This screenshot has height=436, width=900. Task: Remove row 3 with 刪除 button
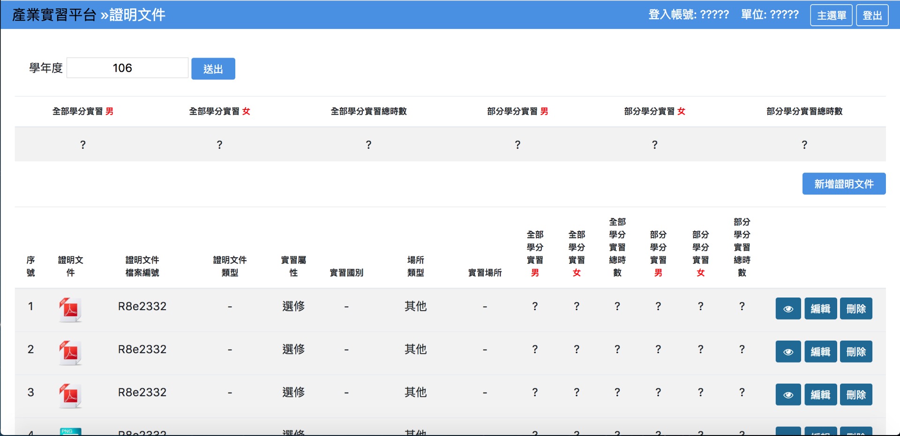(856, 395)
